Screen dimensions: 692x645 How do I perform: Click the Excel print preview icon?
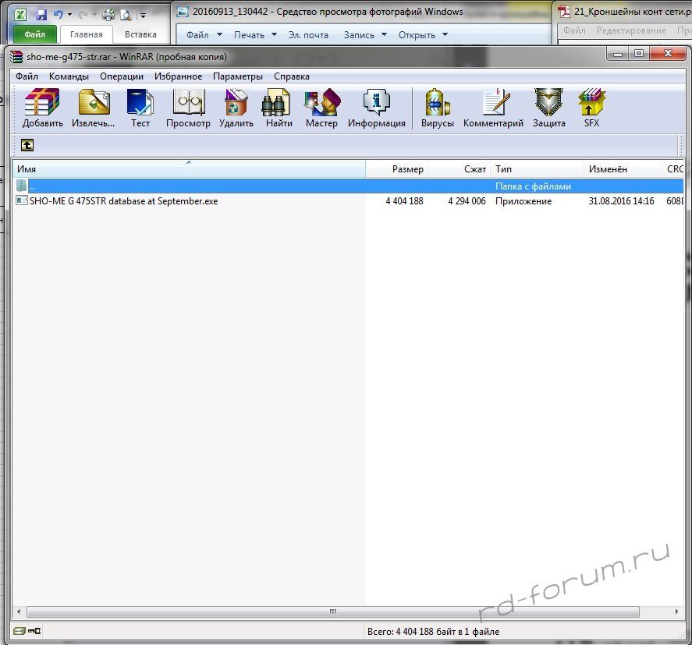[126, 16]
